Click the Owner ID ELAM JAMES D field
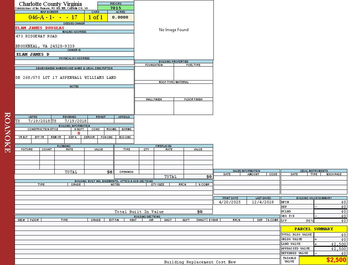 coord(33,54)
